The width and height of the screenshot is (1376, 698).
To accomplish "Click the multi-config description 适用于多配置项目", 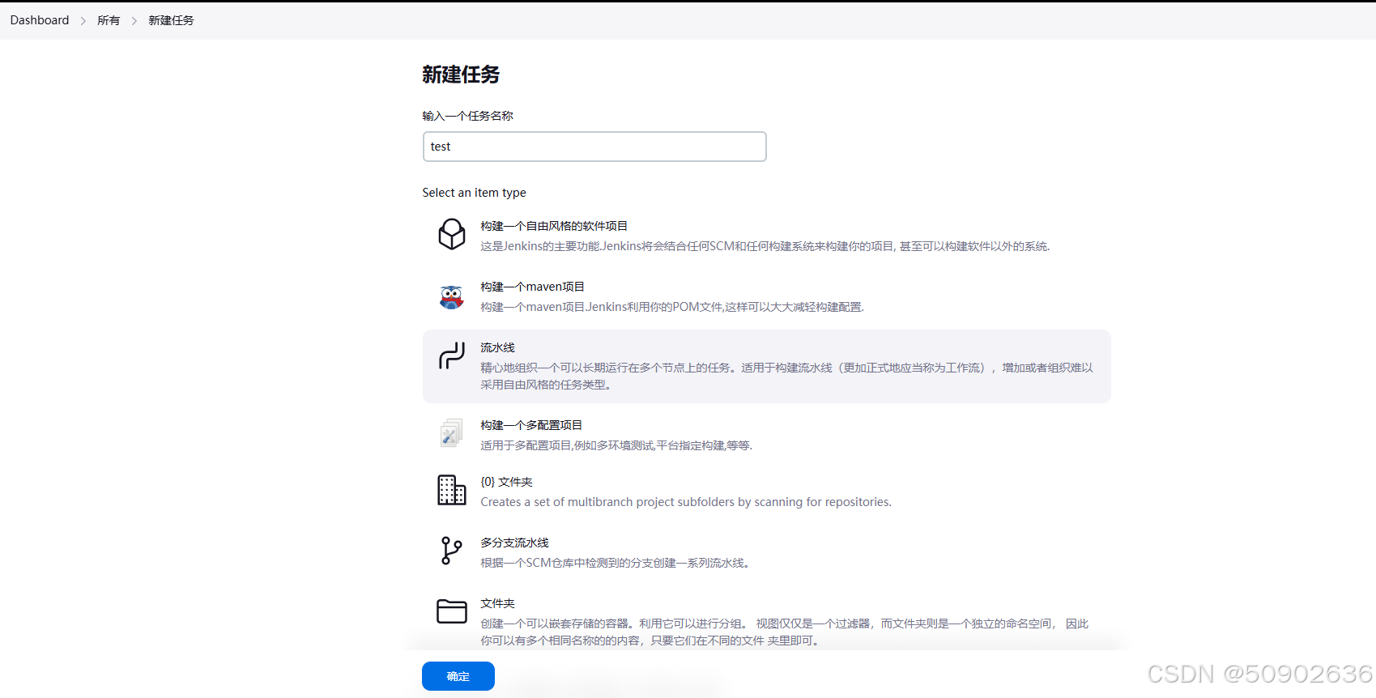I will point(616,445).
